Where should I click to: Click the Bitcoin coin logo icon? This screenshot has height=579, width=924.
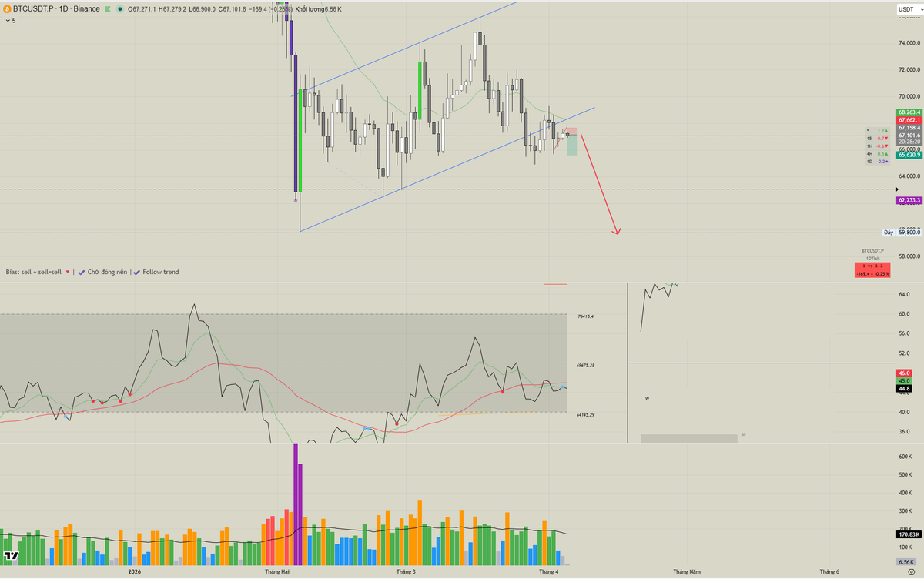click(7, 9)
